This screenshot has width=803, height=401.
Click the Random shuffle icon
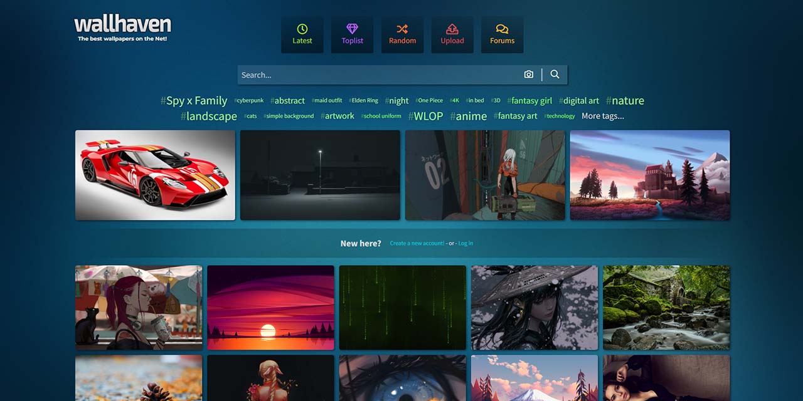coord(402,29)
